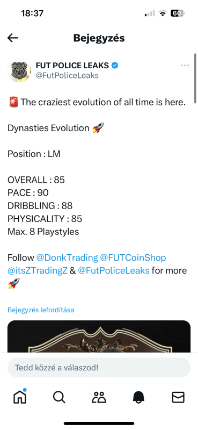The width and height of the screenshot is (198, 430).
Task: Focus the Tedd közzé a válaszod reply field
Action: point(99,368)
